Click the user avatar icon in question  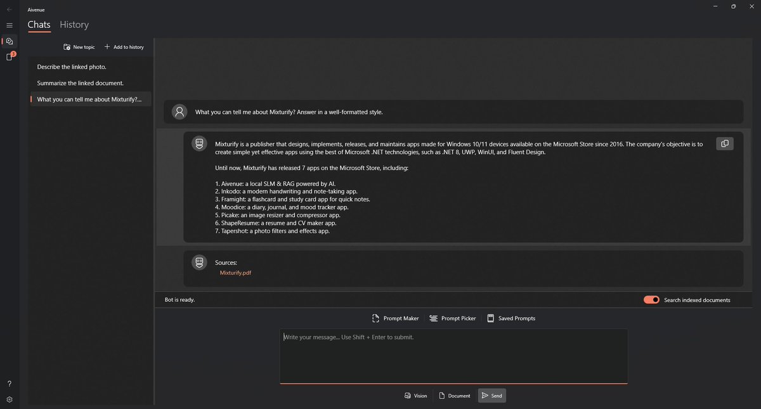(180, 112)
